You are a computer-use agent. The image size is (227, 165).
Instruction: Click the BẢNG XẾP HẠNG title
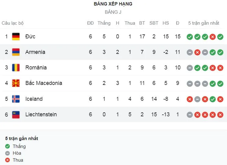pos(113,4)
